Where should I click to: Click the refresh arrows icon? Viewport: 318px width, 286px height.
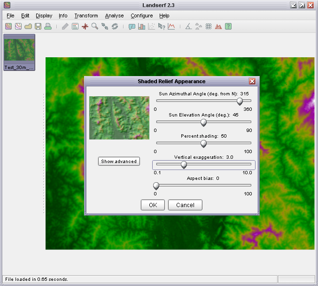coord(115,26)
